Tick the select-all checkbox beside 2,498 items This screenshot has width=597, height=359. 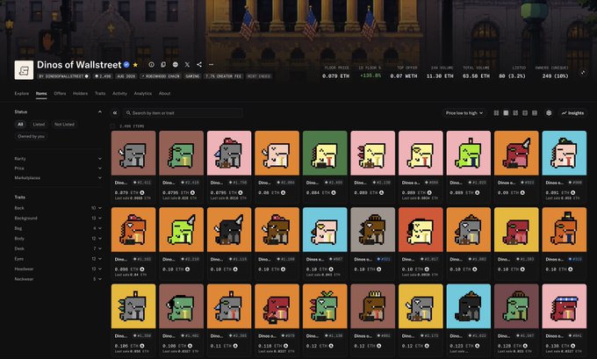click(112, 126)
